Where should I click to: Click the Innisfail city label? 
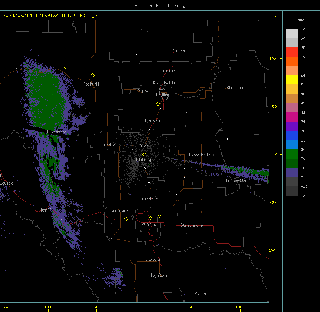(x=154, y=121)
